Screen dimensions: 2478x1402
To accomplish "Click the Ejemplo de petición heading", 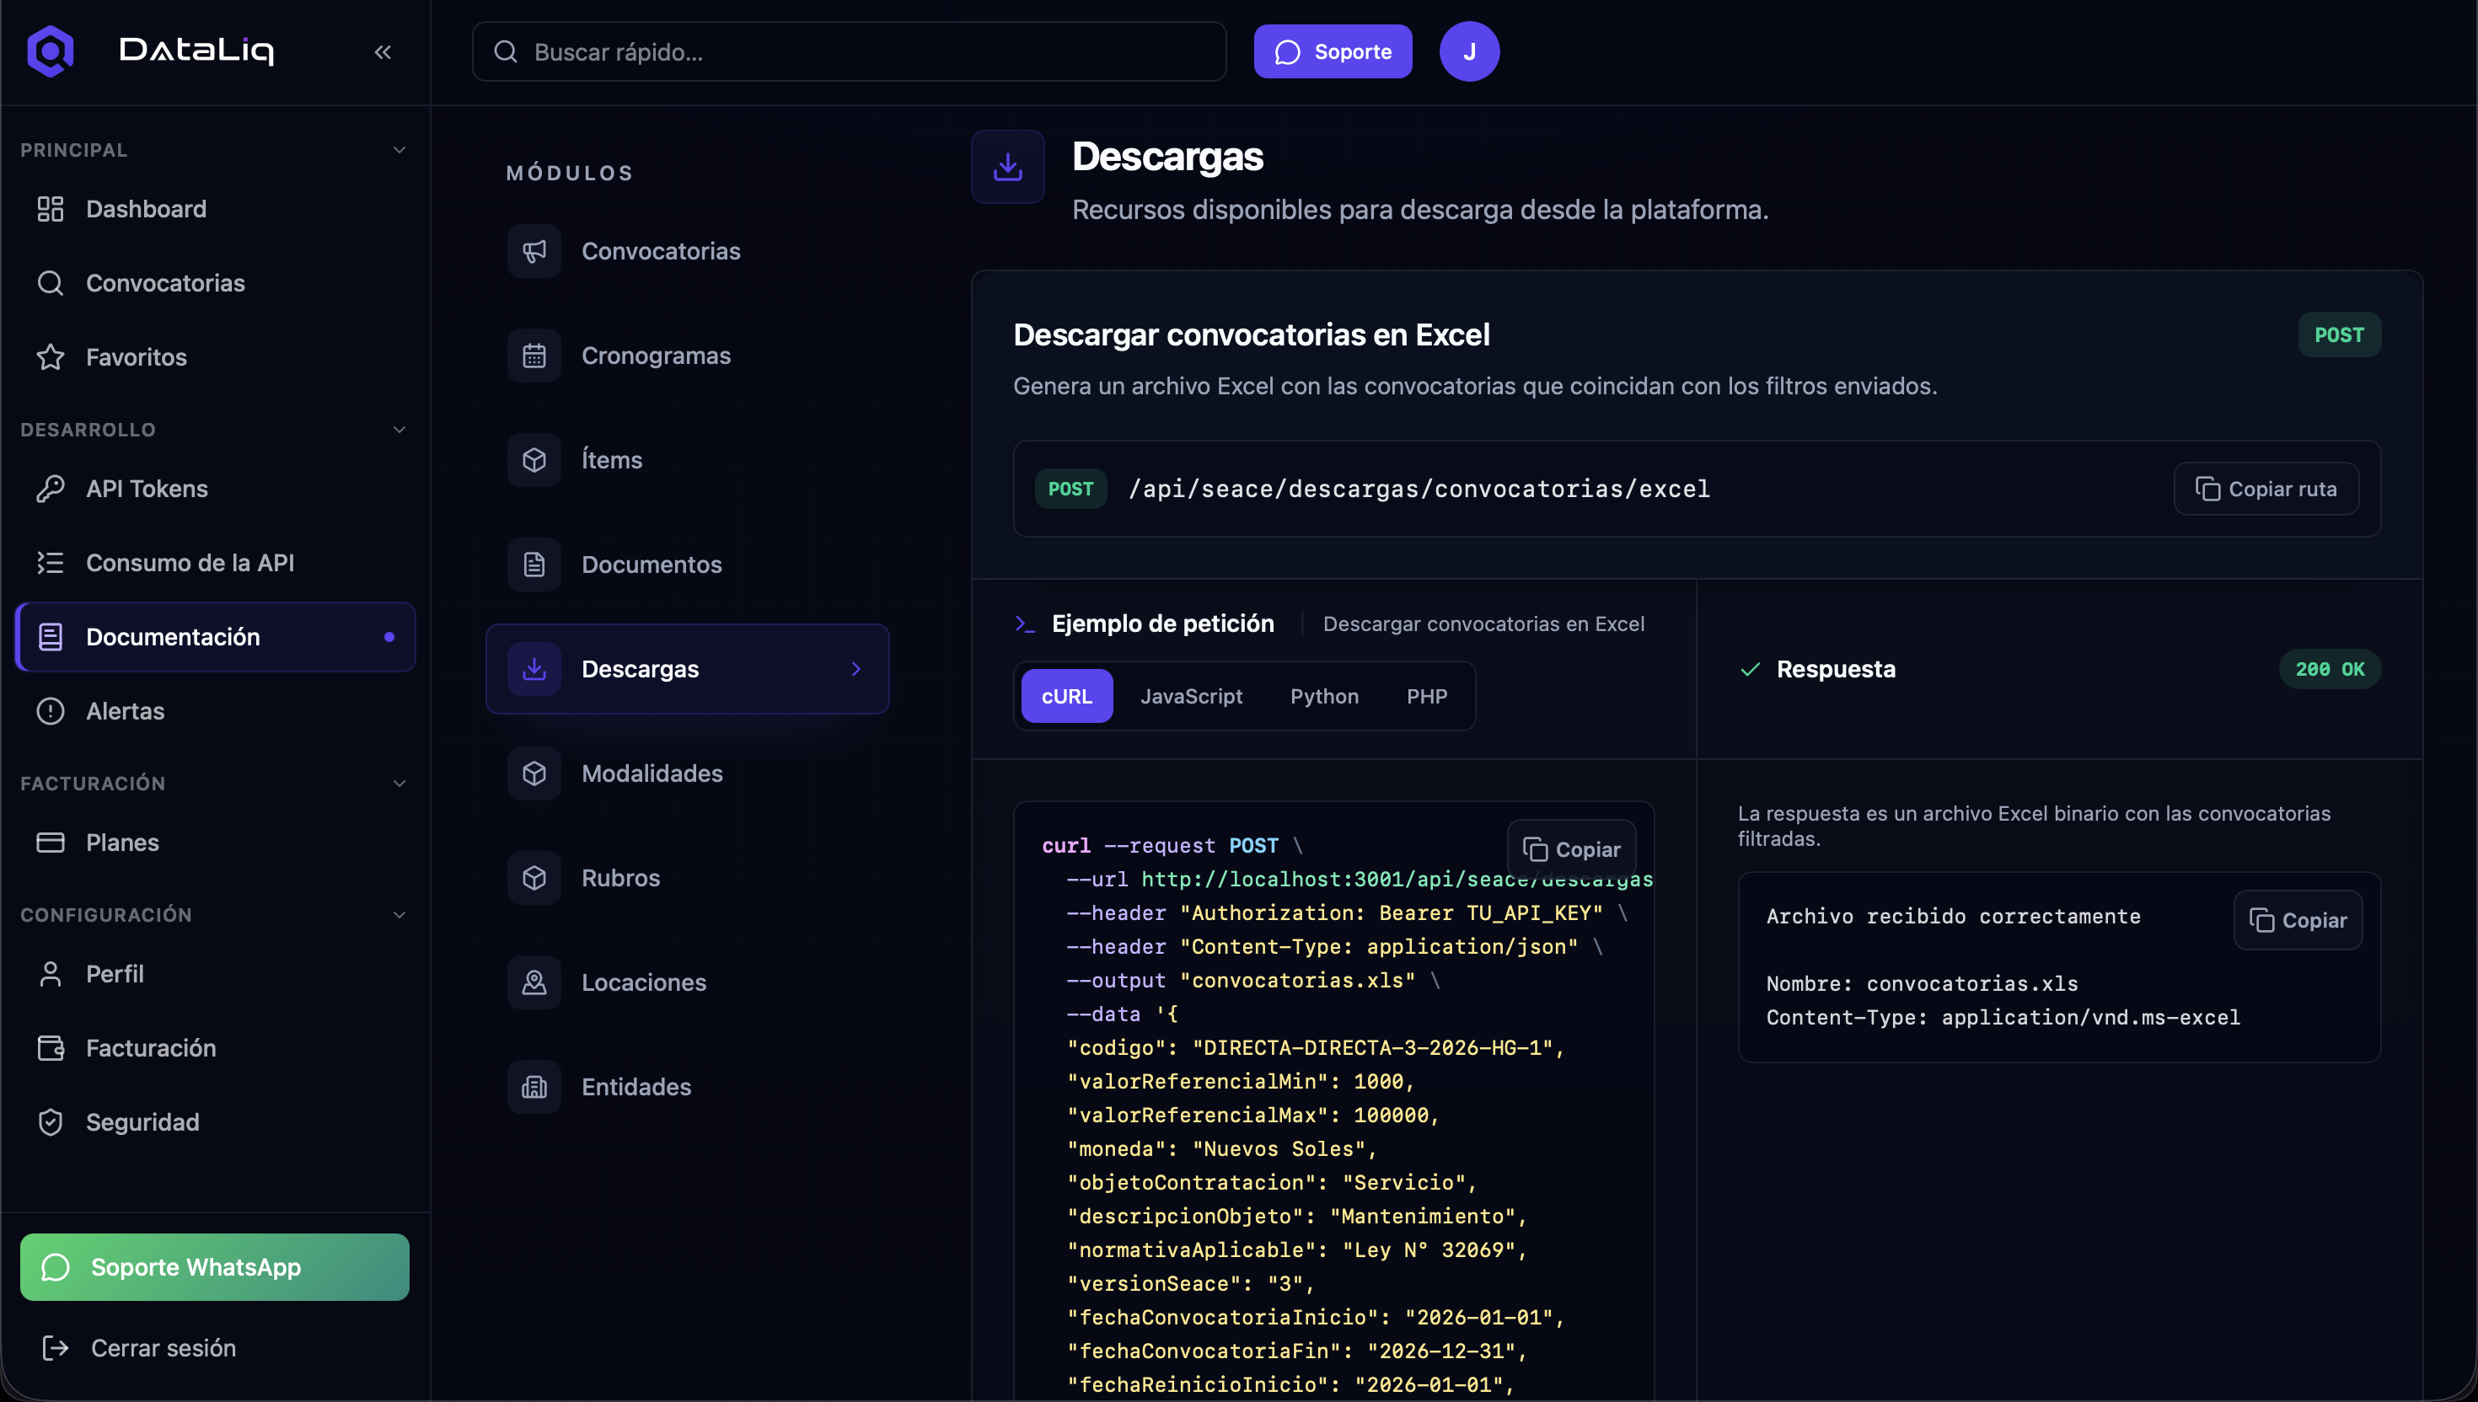I will point(1162,624).
